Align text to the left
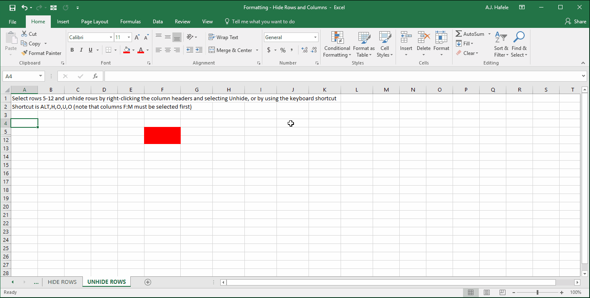The height and width of the screenshot is (298, 590). [159, 50]
